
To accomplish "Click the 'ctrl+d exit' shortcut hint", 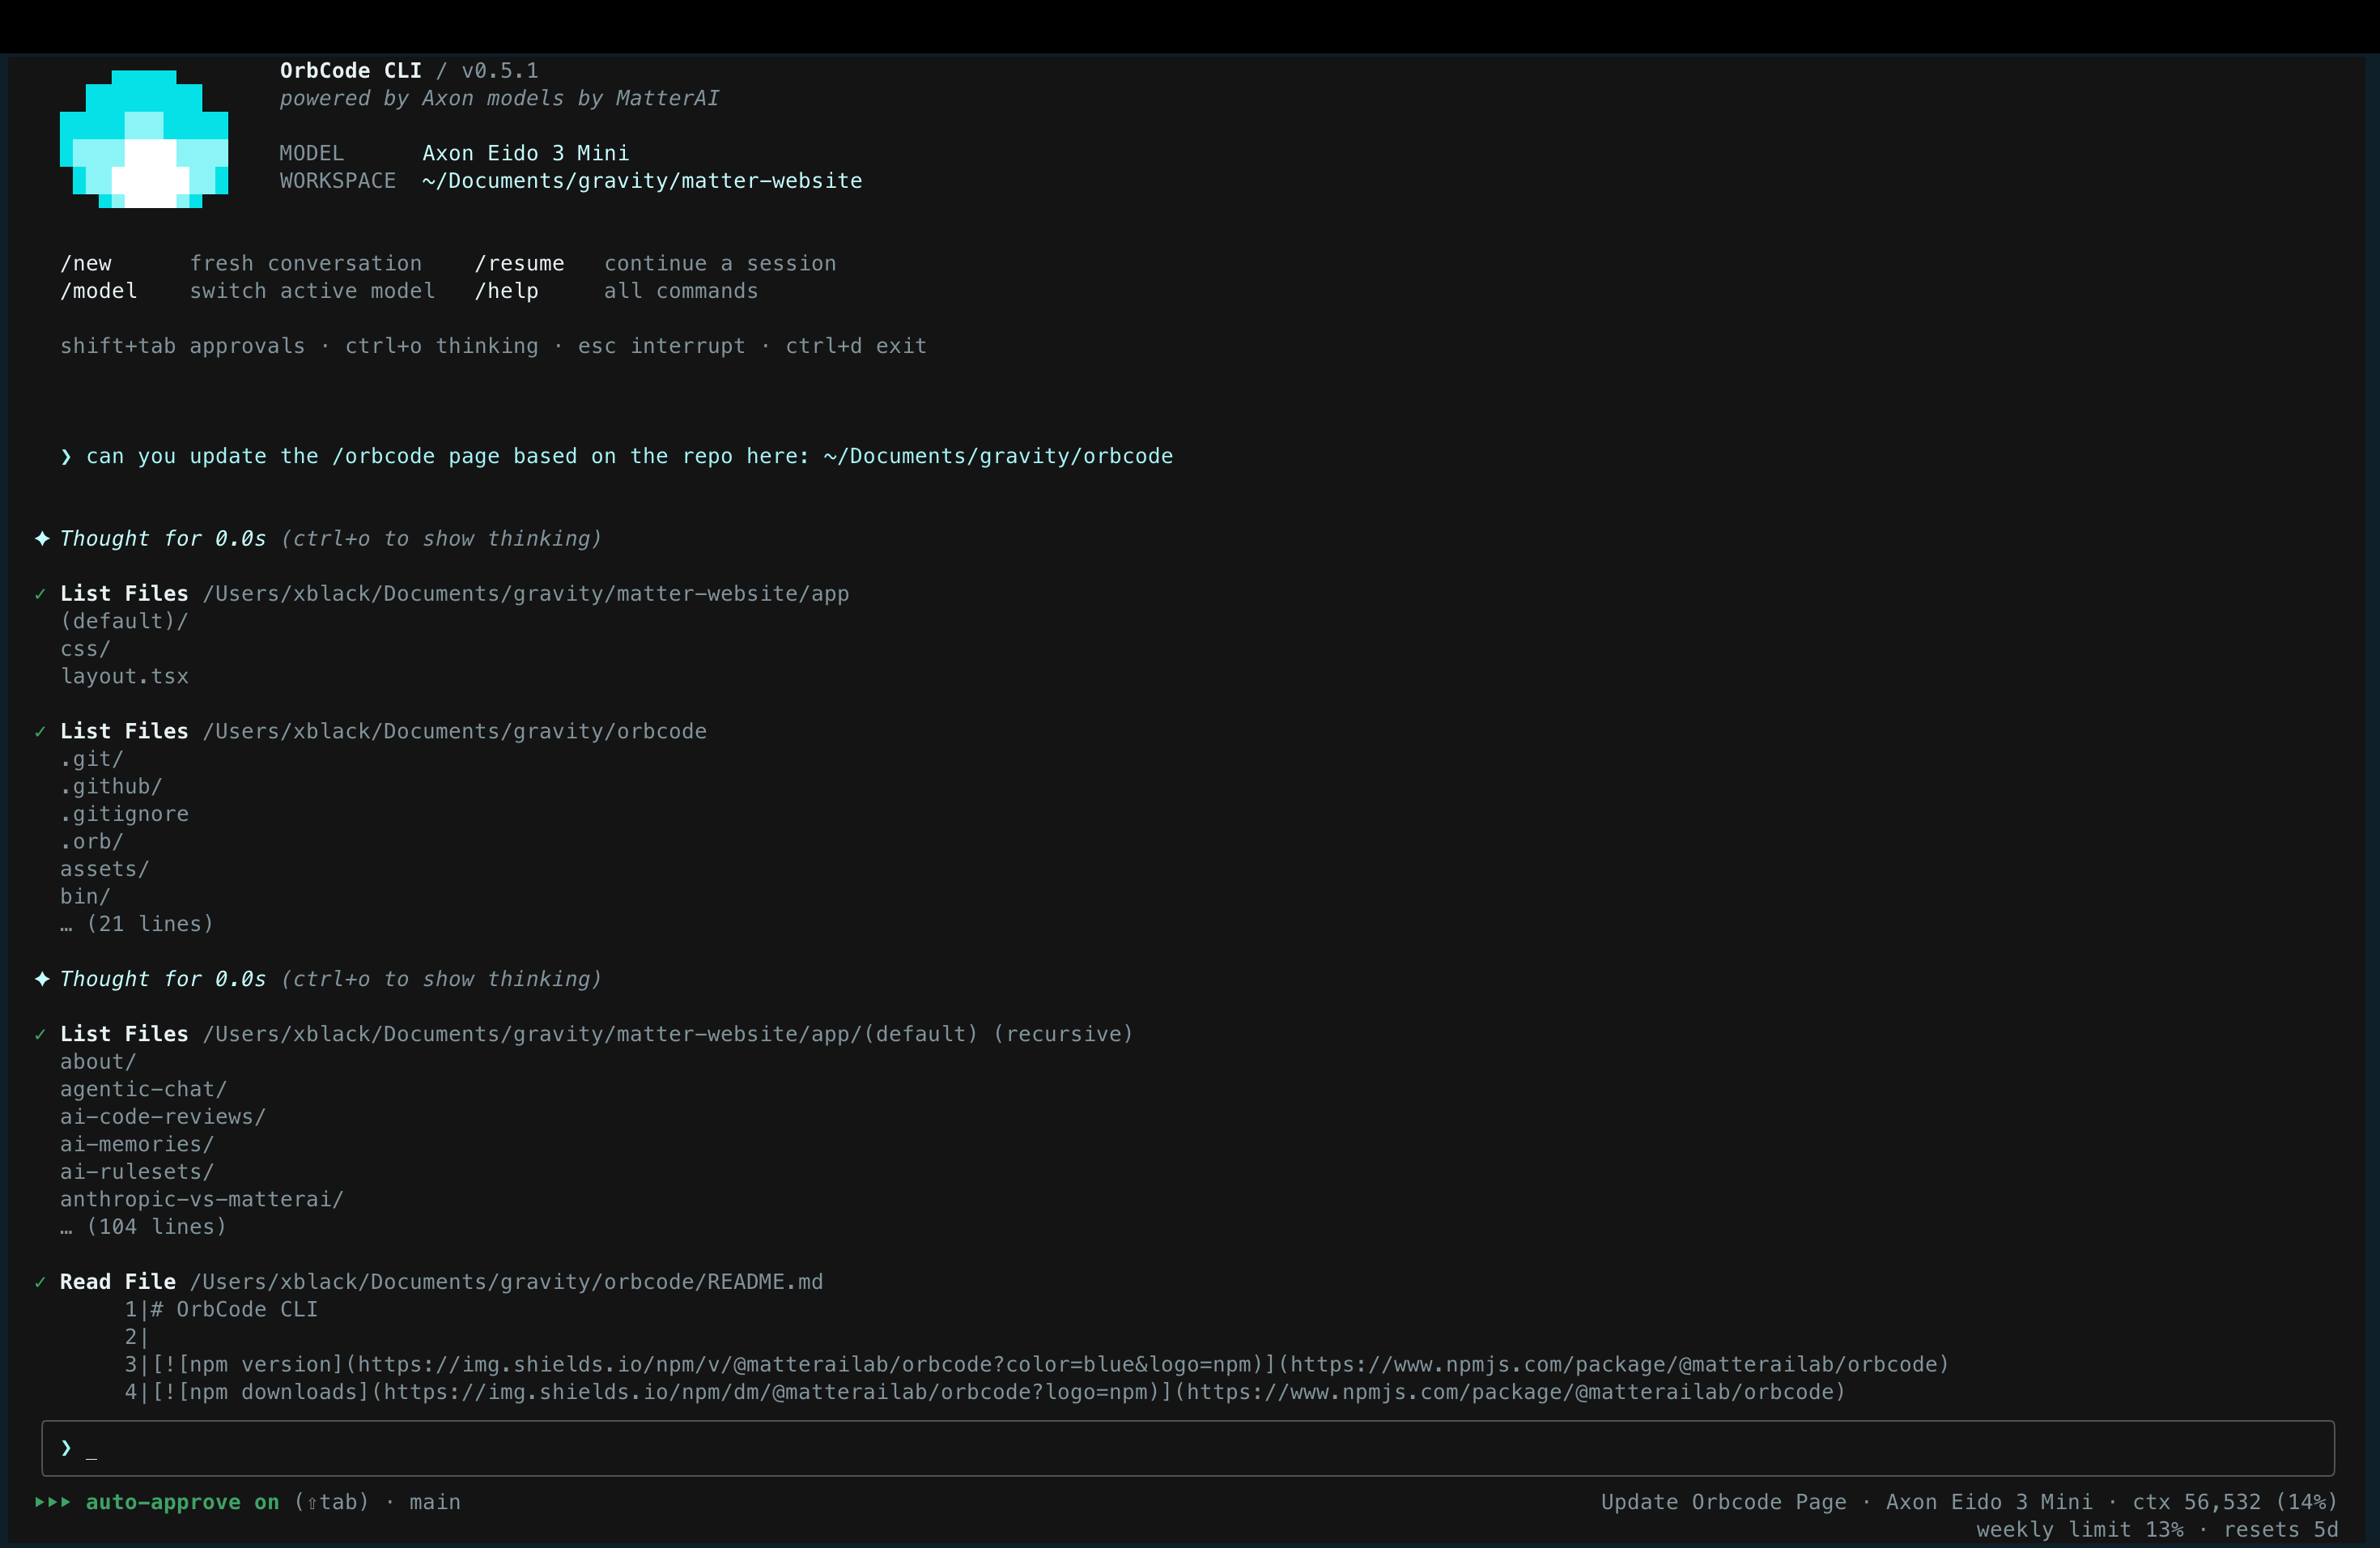I will (x=856, y=346).
